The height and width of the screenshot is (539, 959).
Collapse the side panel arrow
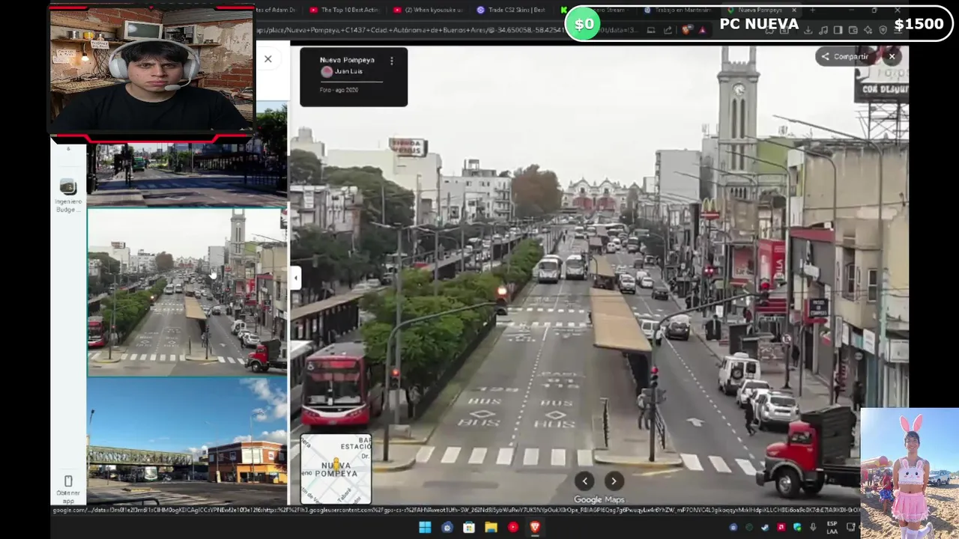coord(295,278)
